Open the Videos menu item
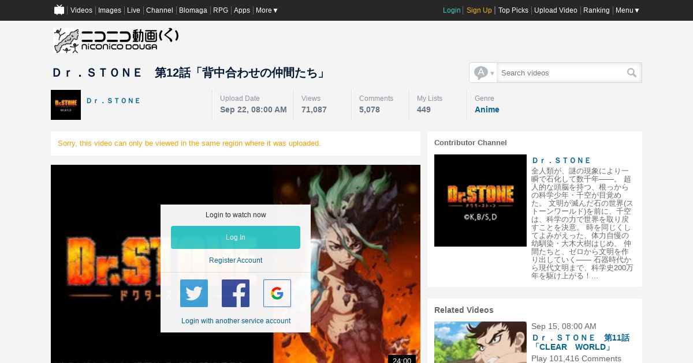The image size is (693, 363). 81,10
